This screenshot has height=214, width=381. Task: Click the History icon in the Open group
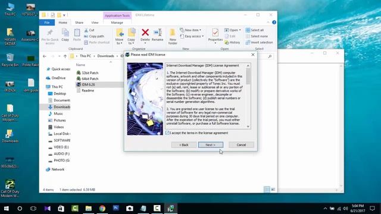227,42
